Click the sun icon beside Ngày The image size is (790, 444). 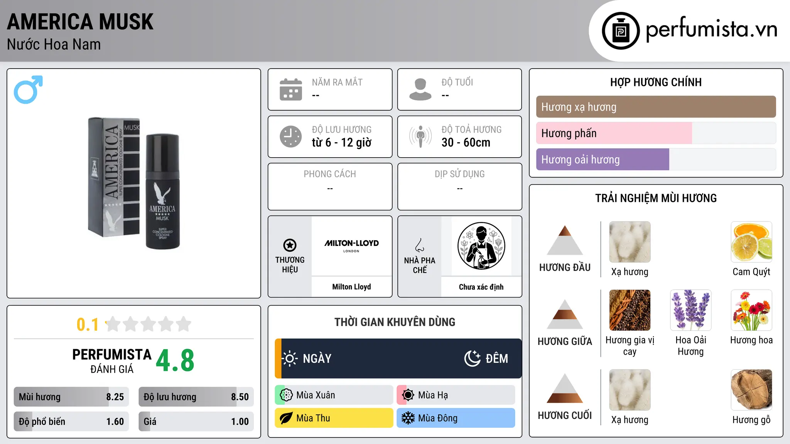290,358
